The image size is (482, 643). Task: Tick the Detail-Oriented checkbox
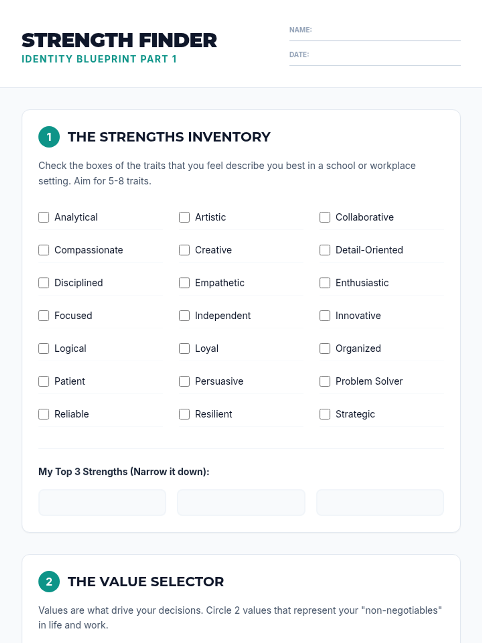[325, 250]
